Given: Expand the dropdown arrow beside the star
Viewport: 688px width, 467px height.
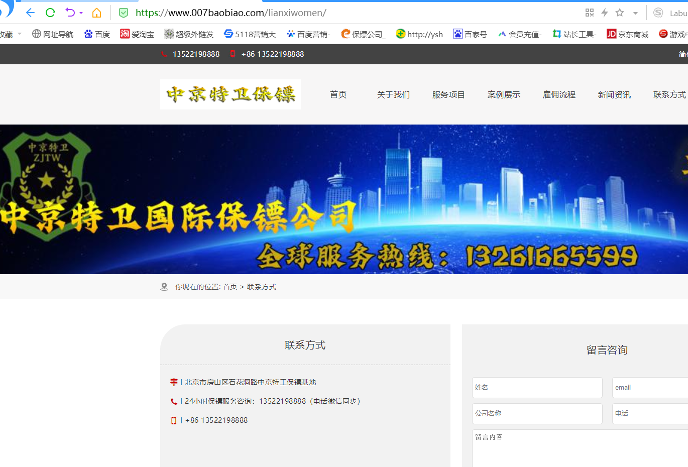Looking at the screenshot, I should pyautogui.click(x=635, y=13).
